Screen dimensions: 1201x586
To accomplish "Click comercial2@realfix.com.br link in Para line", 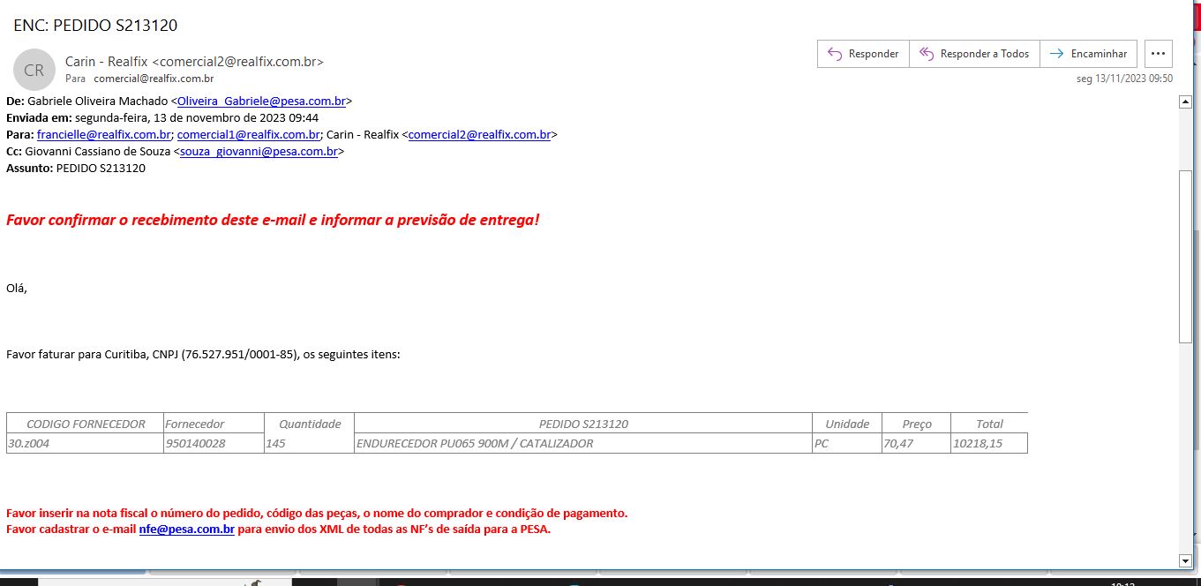I will [479, 135].
